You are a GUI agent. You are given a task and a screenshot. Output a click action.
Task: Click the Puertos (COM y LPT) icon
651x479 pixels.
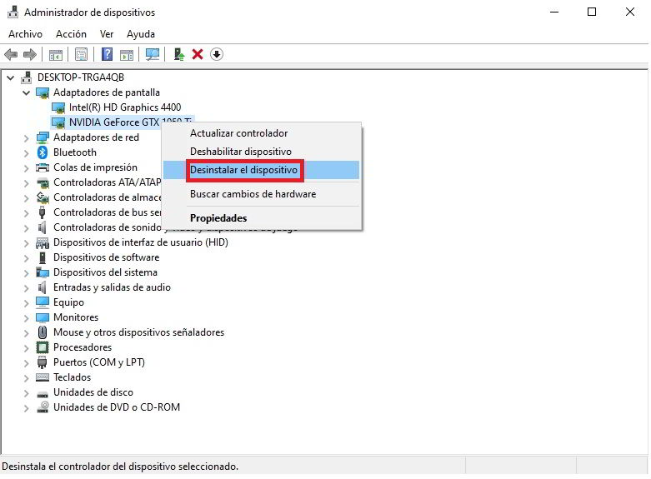click(x=43, y=362)
